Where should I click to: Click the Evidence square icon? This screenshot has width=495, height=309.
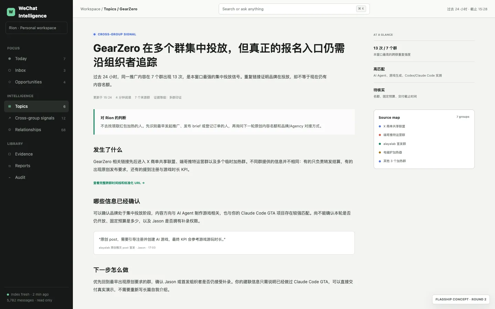(10, 154)
